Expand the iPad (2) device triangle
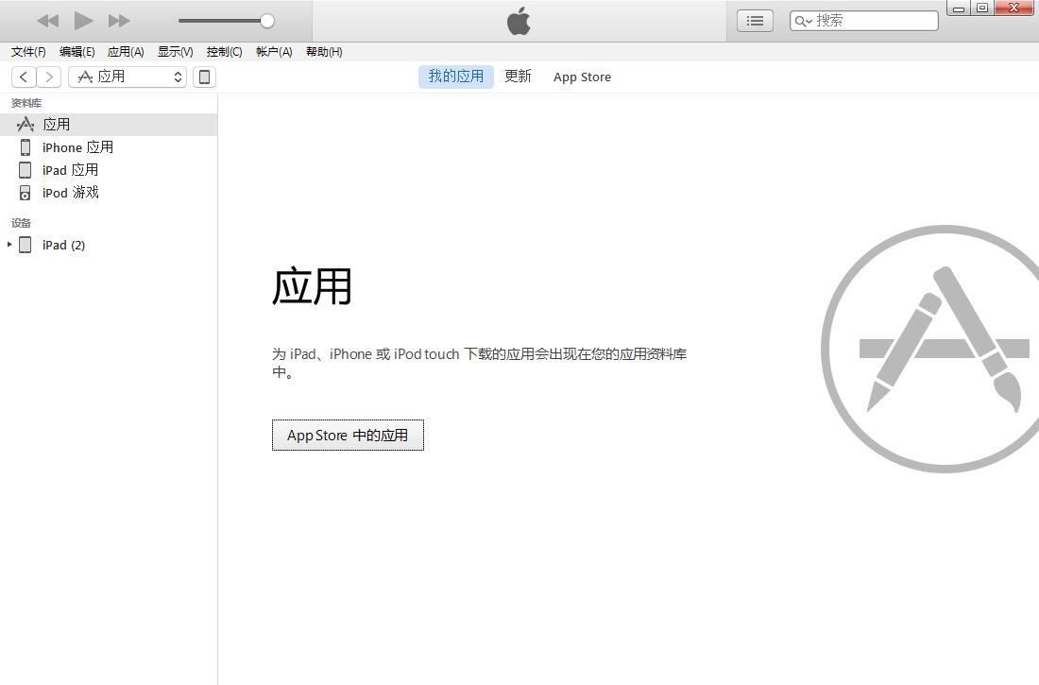The width and height of the screenshot is (1039, 685). pyautogui.click(x=9, y=245)
